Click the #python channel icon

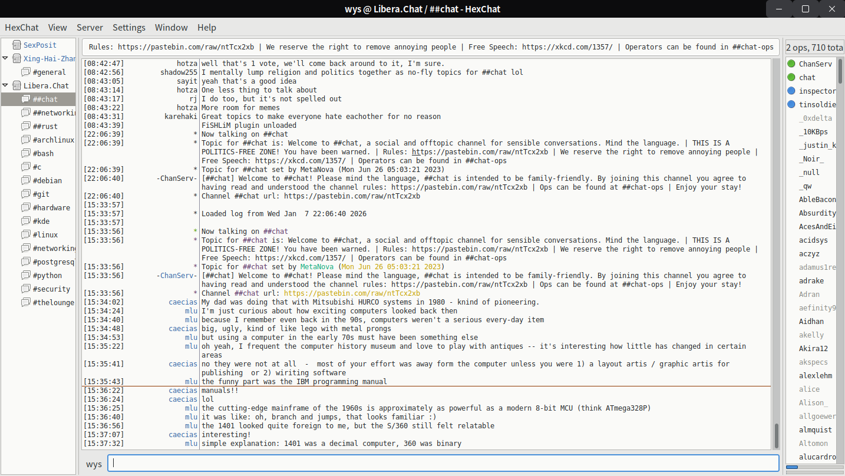26,275
